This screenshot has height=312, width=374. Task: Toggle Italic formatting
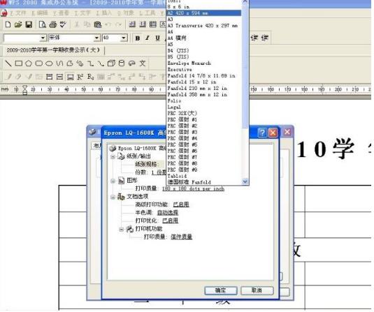[x=148, y=38]
